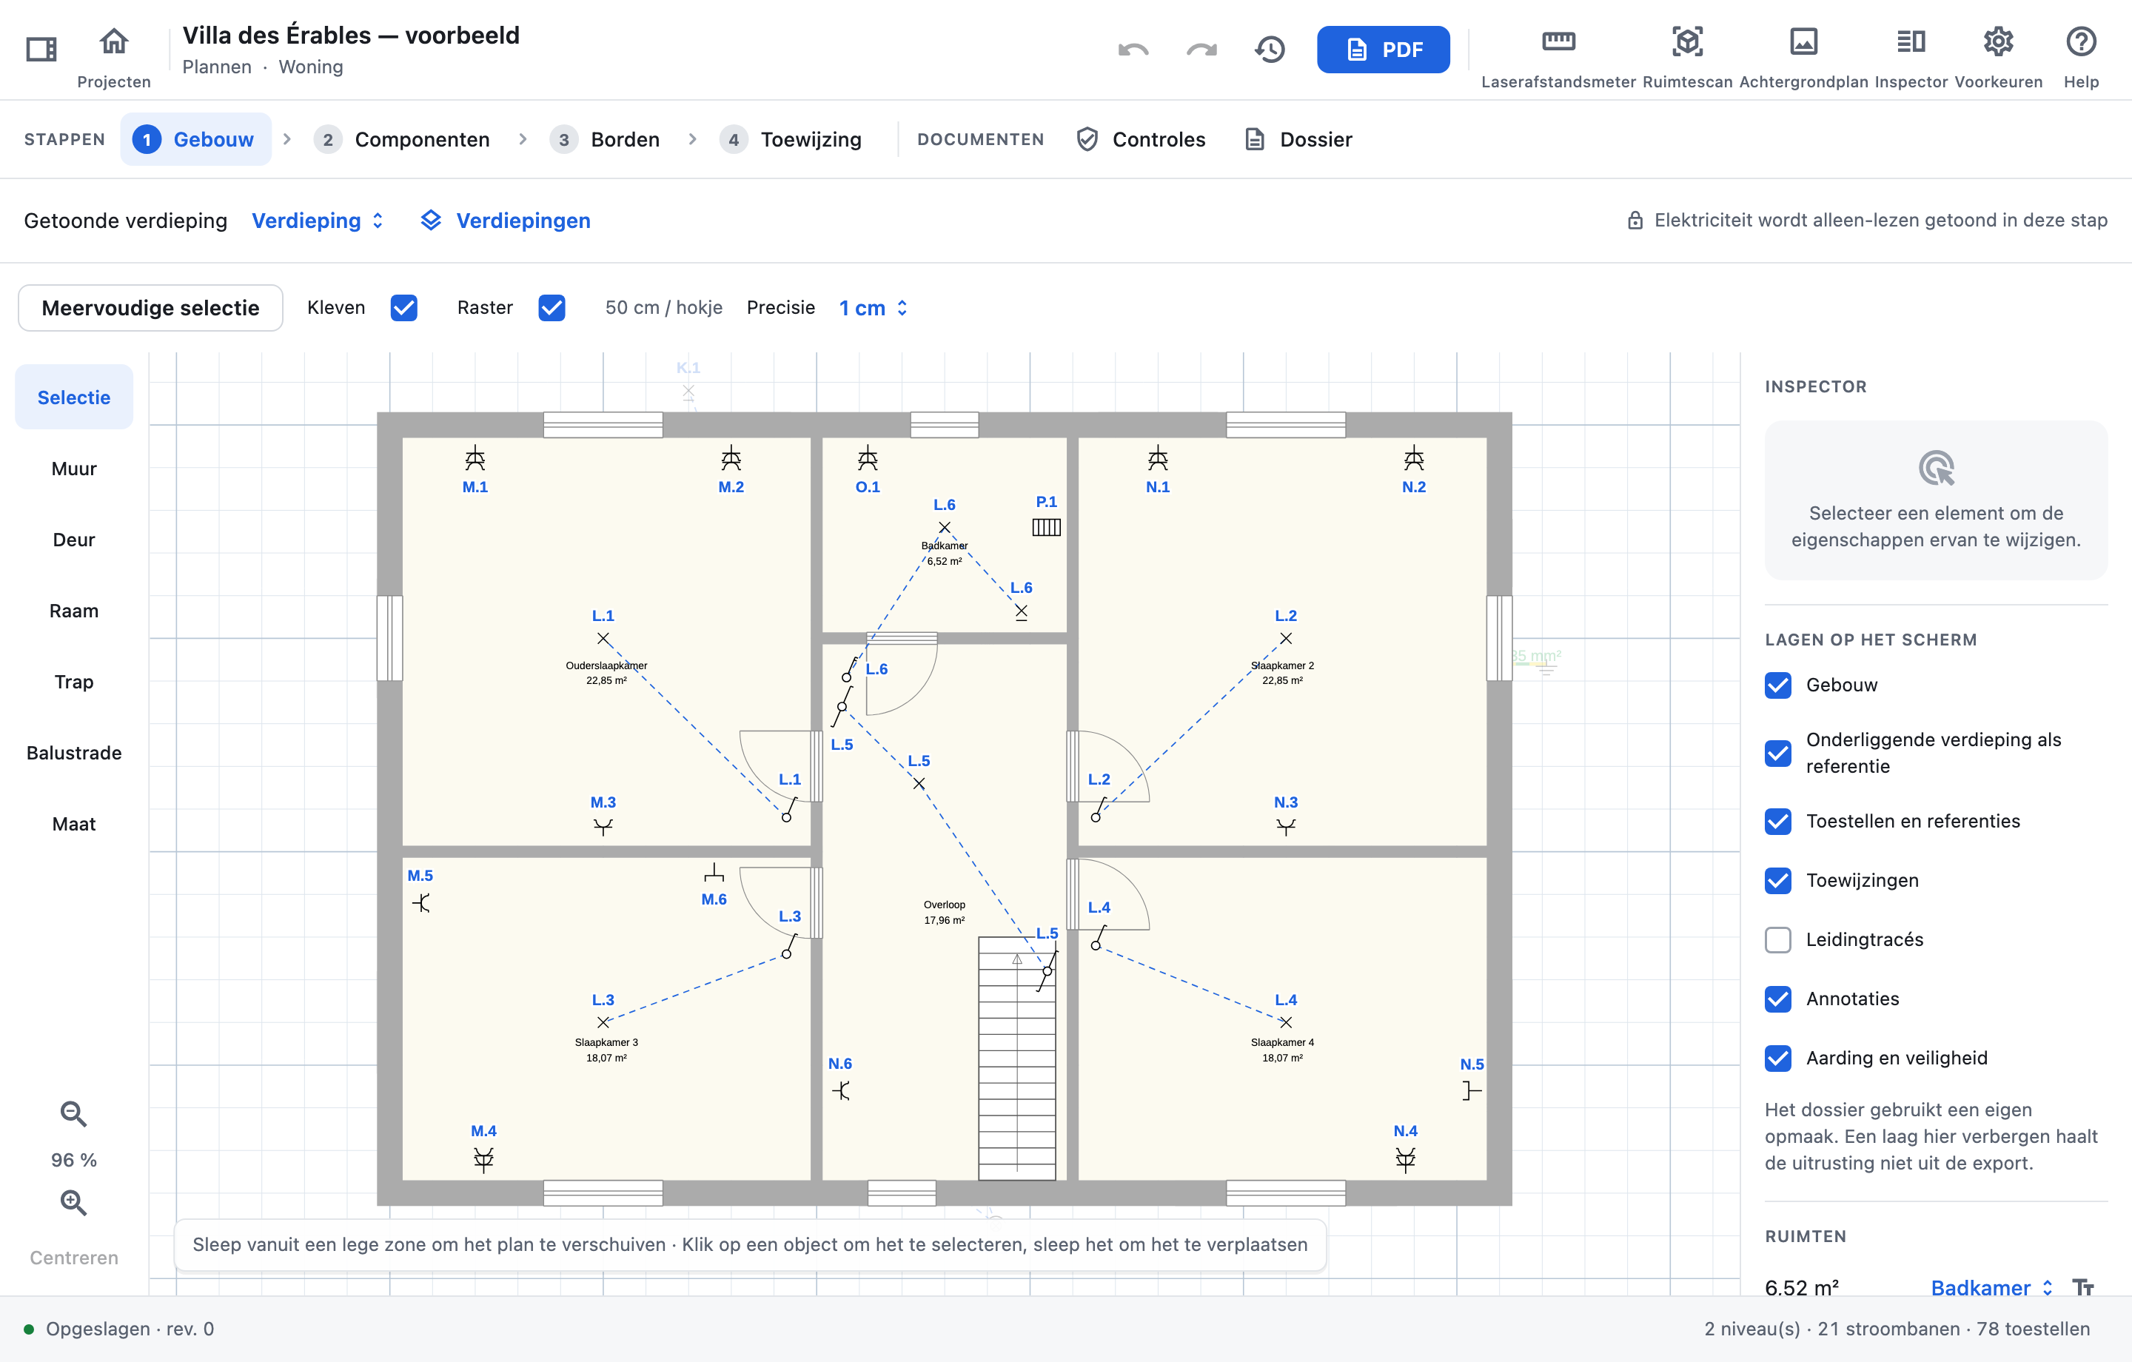Uncheck the Raster checkbox
2132x1362 pixels.
[x=552, y=307]
